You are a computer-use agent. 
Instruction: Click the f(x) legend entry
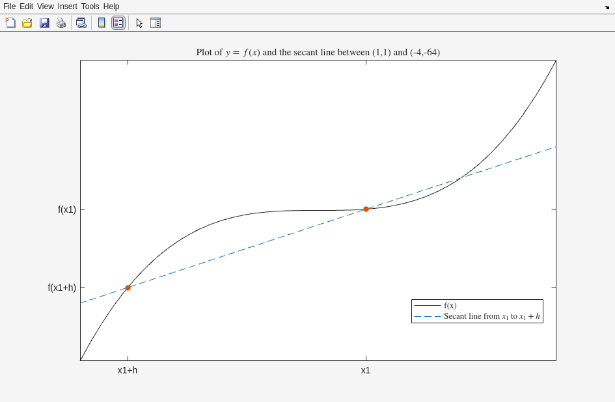(450, 306)
